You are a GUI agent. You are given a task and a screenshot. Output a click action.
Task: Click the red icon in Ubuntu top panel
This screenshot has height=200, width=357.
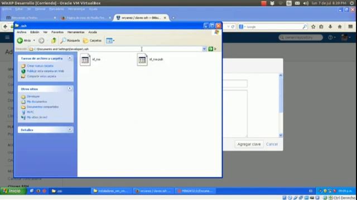264,3
